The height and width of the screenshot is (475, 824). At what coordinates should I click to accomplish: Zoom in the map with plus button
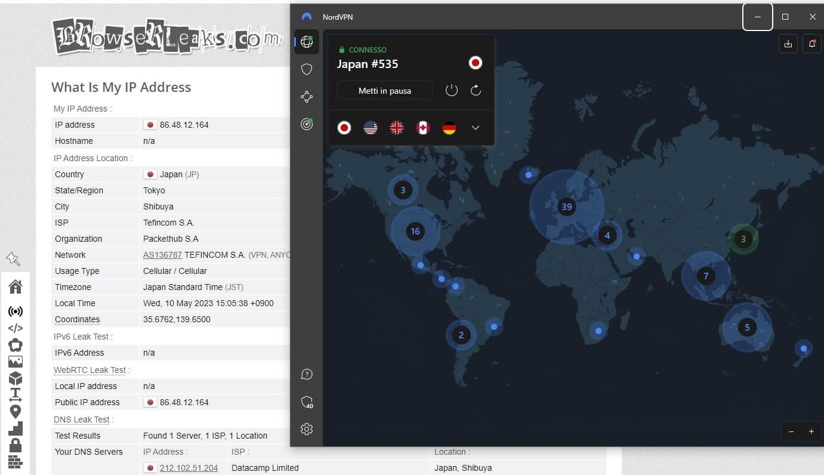811,431
